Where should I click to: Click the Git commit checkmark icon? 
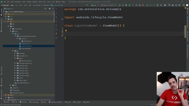(x=154, y=5)
